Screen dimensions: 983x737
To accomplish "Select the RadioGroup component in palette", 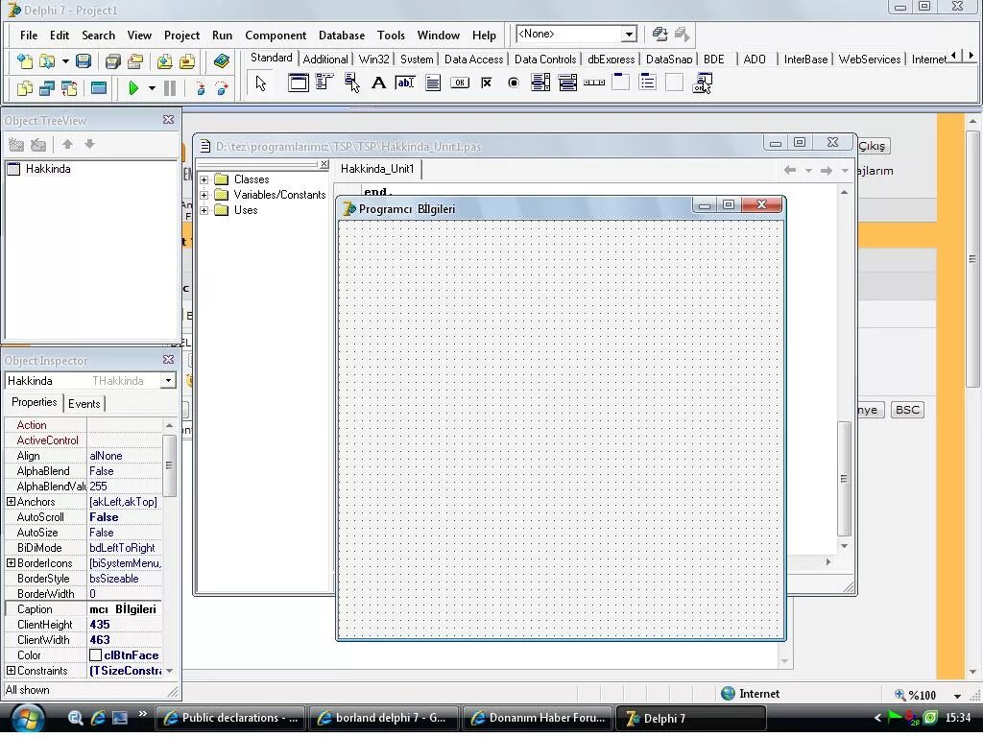I will [x=648, y=83].
